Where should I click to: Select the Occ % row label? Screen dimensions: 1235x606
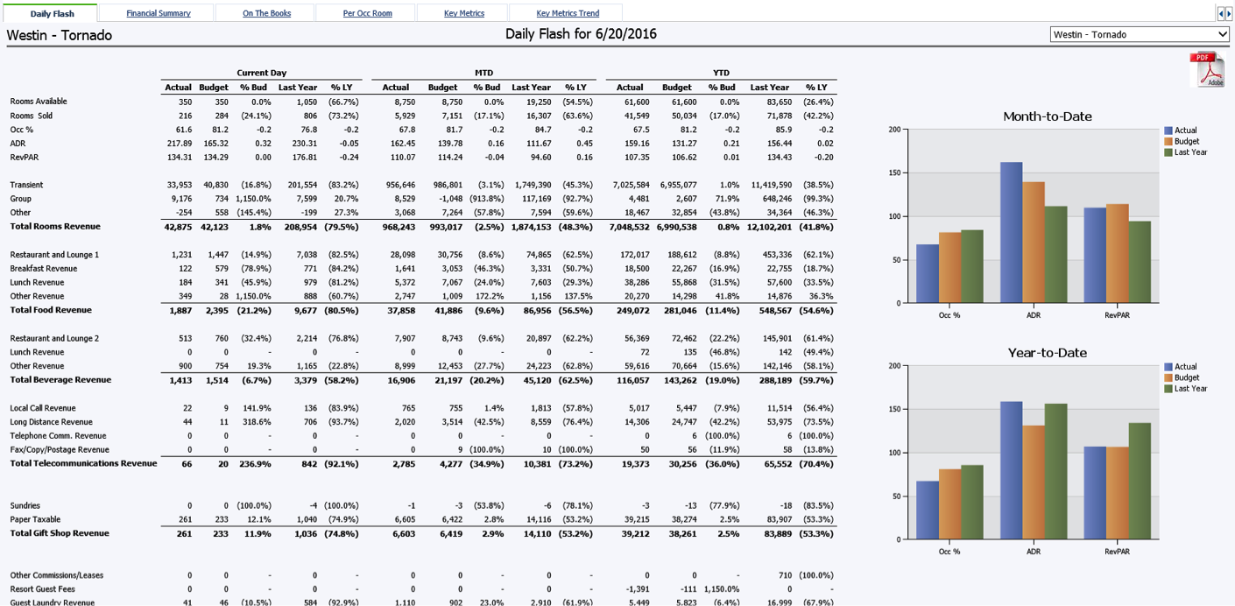click(21, 130)
